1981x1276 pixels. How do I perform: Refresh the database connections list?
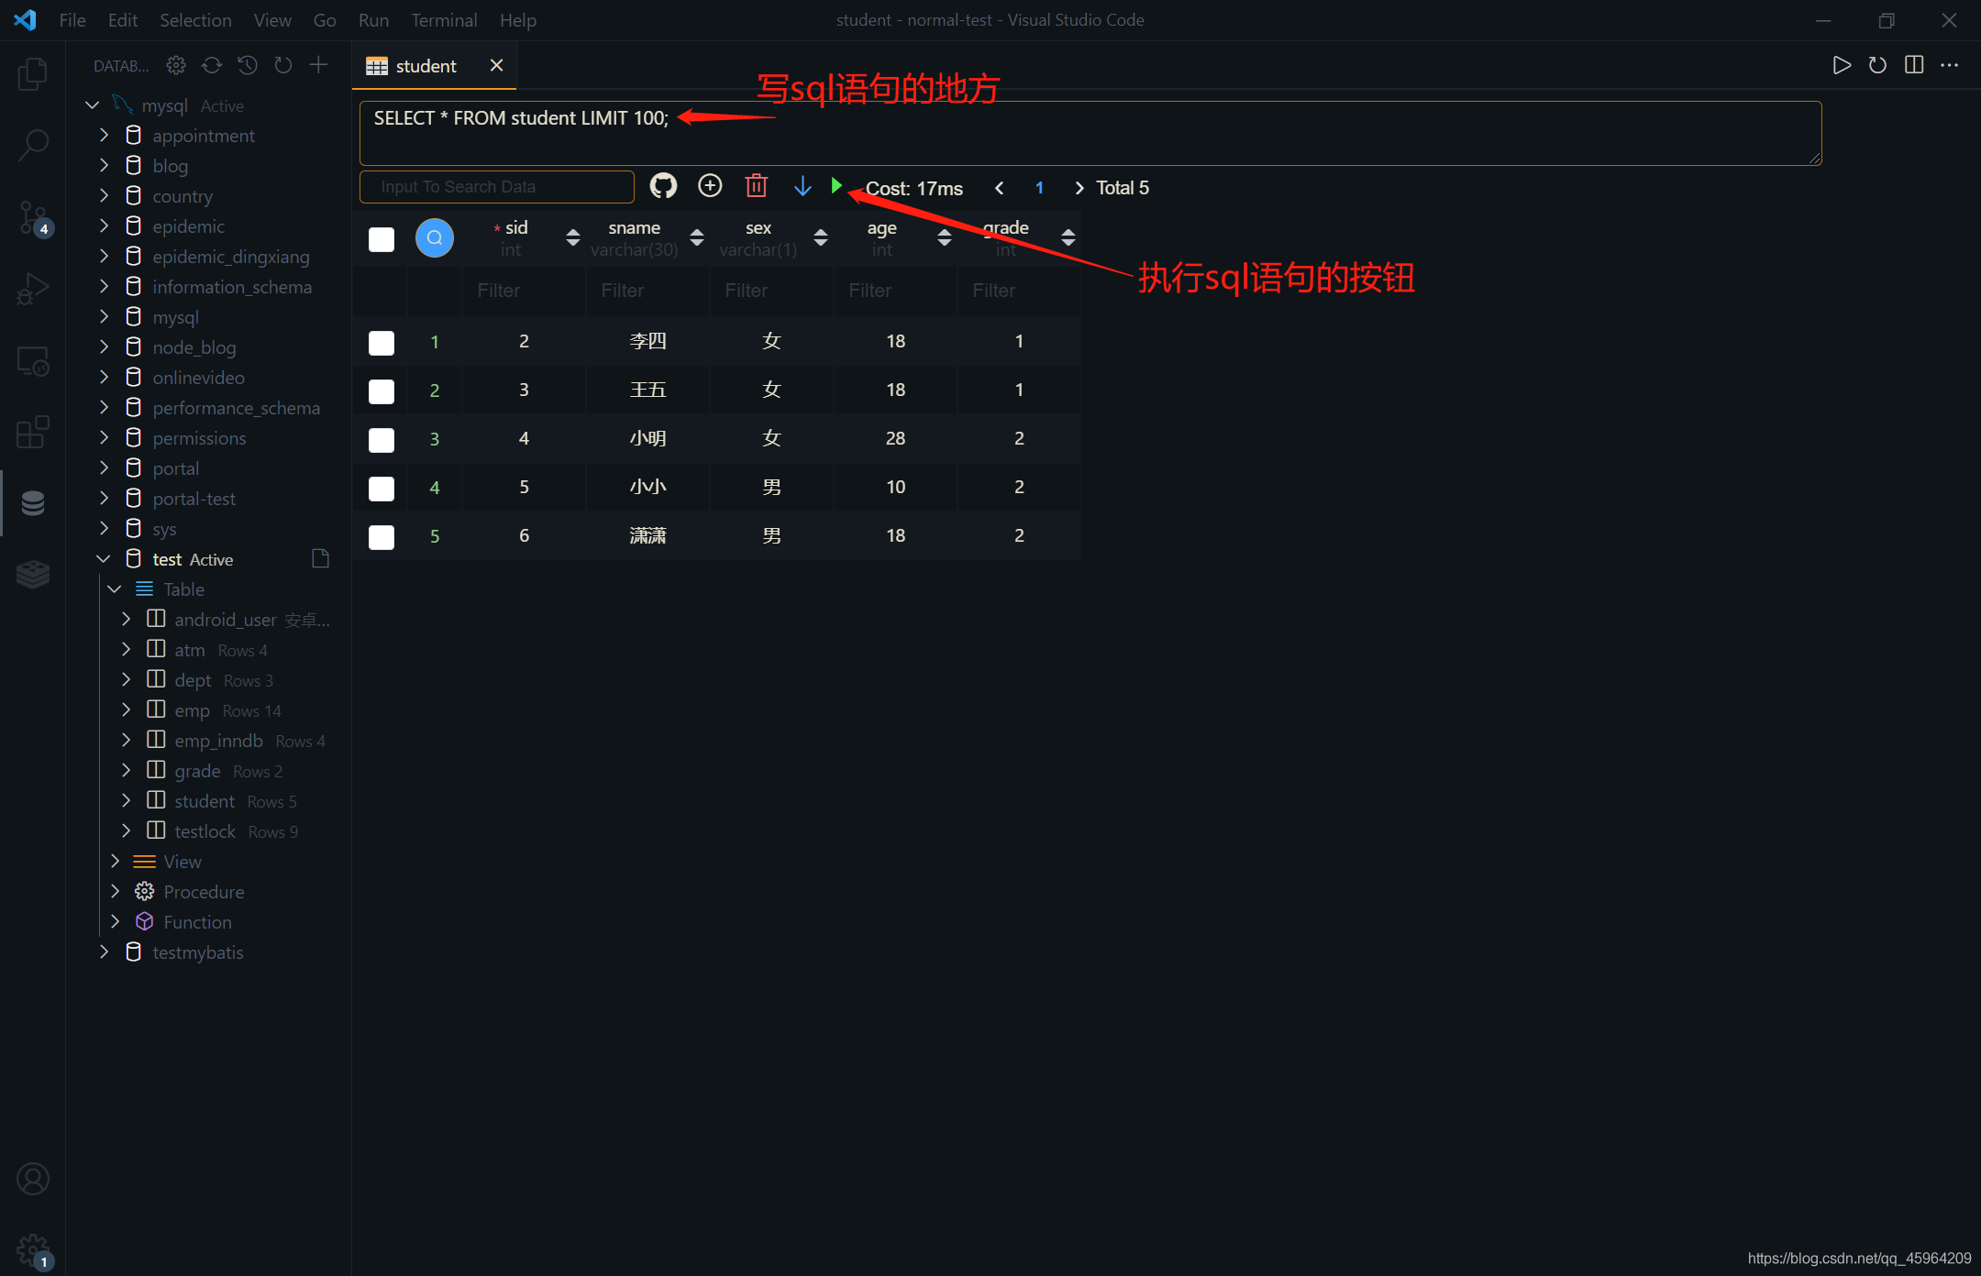283,65
